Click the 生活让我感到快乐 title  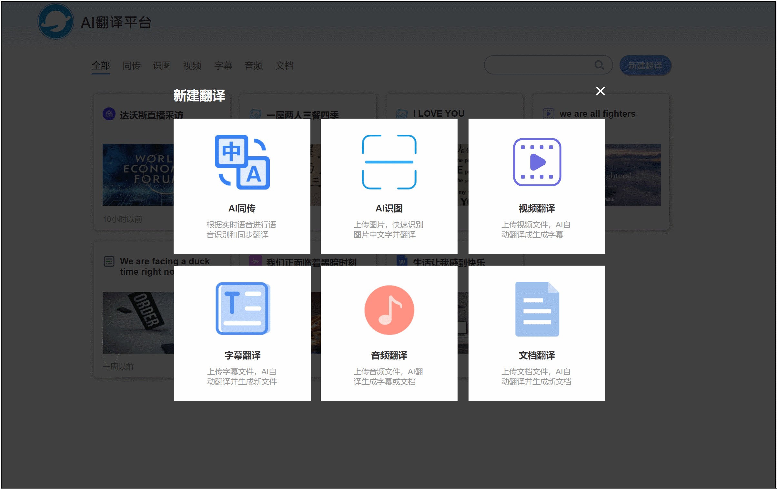449,262
